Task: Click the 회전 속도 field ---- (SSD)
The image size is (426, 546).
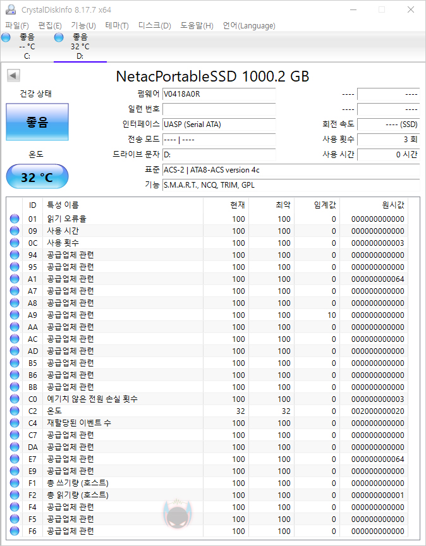Action: click(388, 124)
